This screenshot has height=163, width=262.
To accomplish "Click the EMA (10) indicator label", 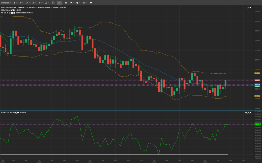I will click(5, 10).
